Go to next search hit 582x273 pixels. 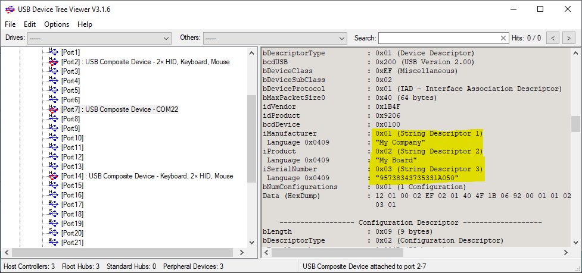(569, 38)
